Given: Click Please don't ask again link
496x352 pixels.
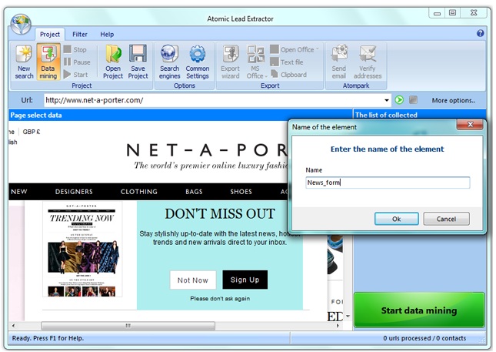Looking at the screenshot, I should (220, 298).
